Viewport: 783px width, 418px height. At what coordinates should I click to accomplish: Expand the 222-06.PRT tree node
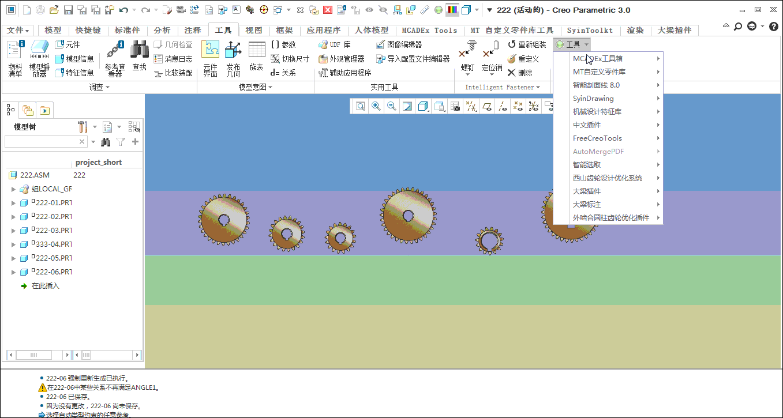pos(13,272)
